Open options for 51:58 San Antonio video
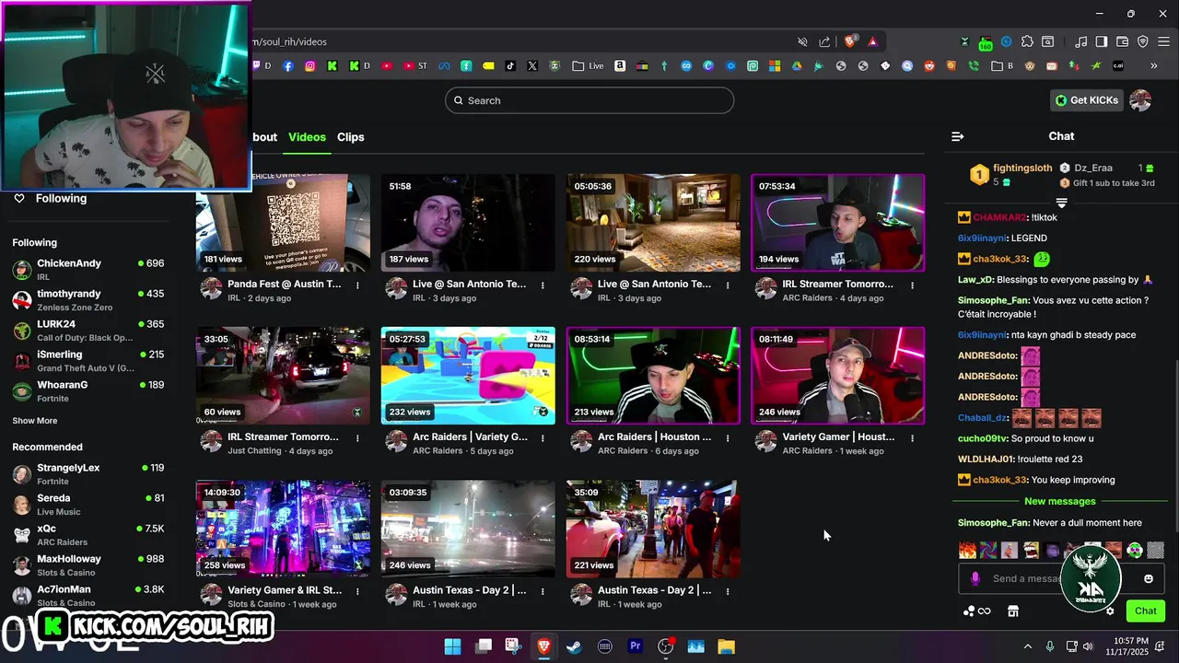 tap(543, 285)
